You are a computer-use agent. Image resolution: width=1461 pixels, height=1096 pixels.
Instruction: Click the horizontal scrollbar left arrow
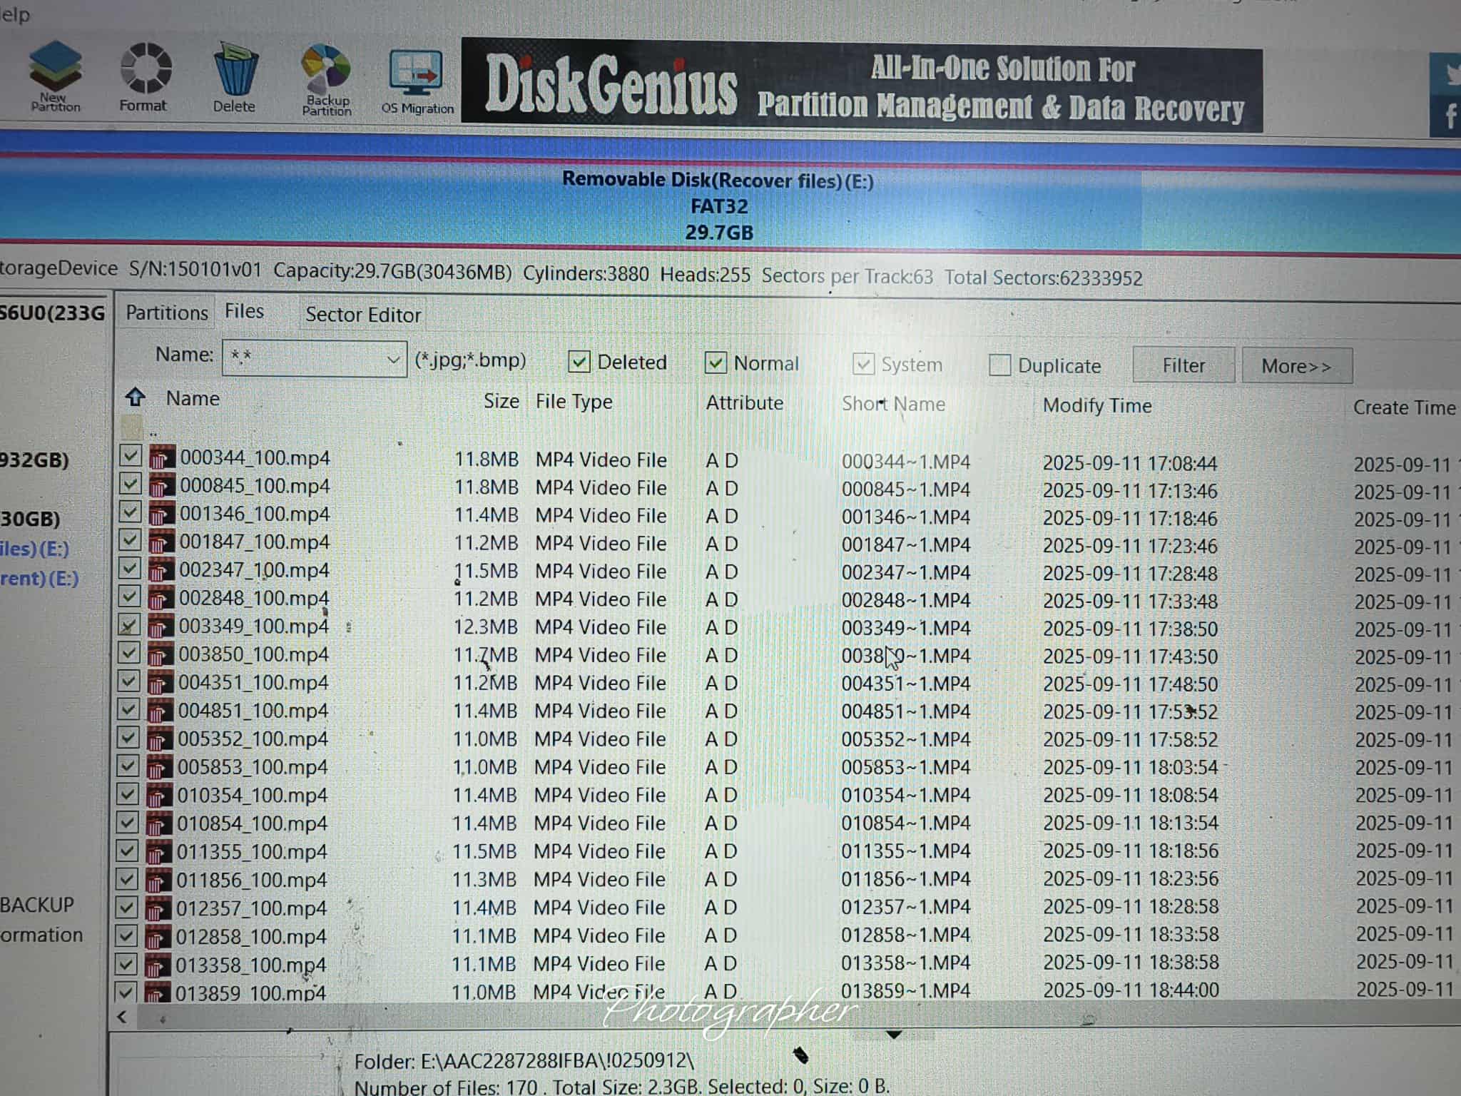tap(122, 1017)
